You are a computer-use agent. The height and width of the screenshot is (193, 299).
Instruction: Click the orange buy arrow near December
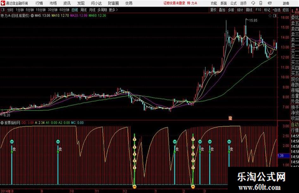pos(134,186)
